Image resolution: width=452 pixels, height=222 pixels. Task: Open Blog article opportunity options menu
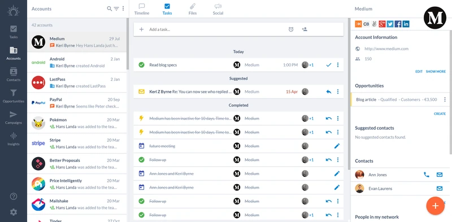[x=445, y=100]
